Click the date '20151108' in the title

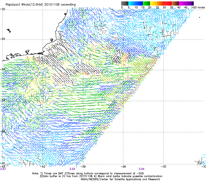(x=52, y=4)
